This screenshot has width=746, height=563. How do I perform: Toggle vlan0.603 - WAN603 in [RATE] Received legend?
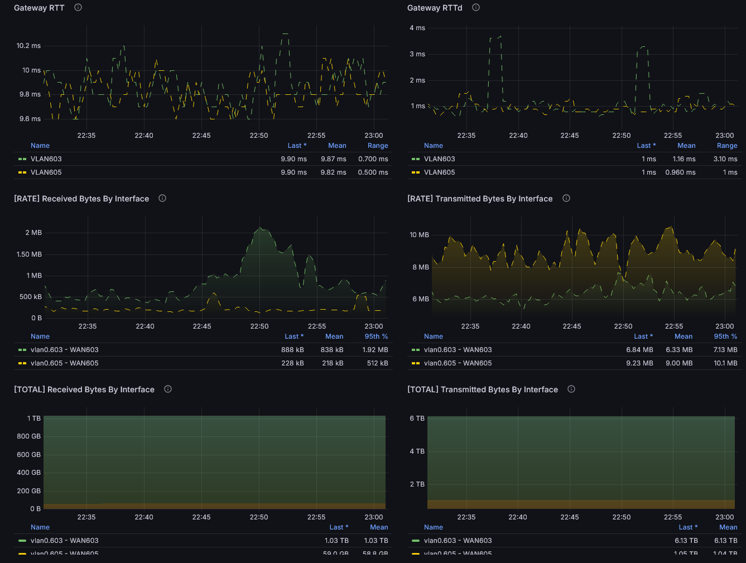[x=65, y=350]
